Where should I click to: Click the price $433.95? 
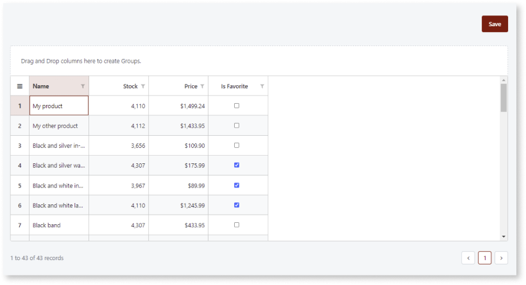point(194,225)
